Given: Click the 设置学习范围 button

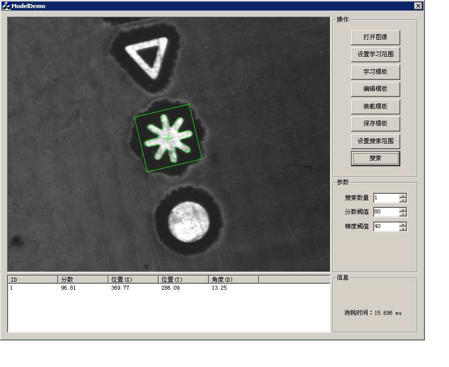Looking at the screenshot, I should coord(375,54).
